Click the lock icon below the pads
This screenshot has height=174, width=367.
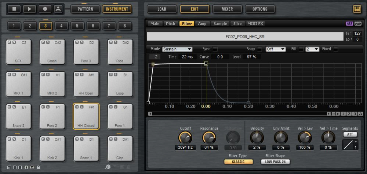[39, 168]
